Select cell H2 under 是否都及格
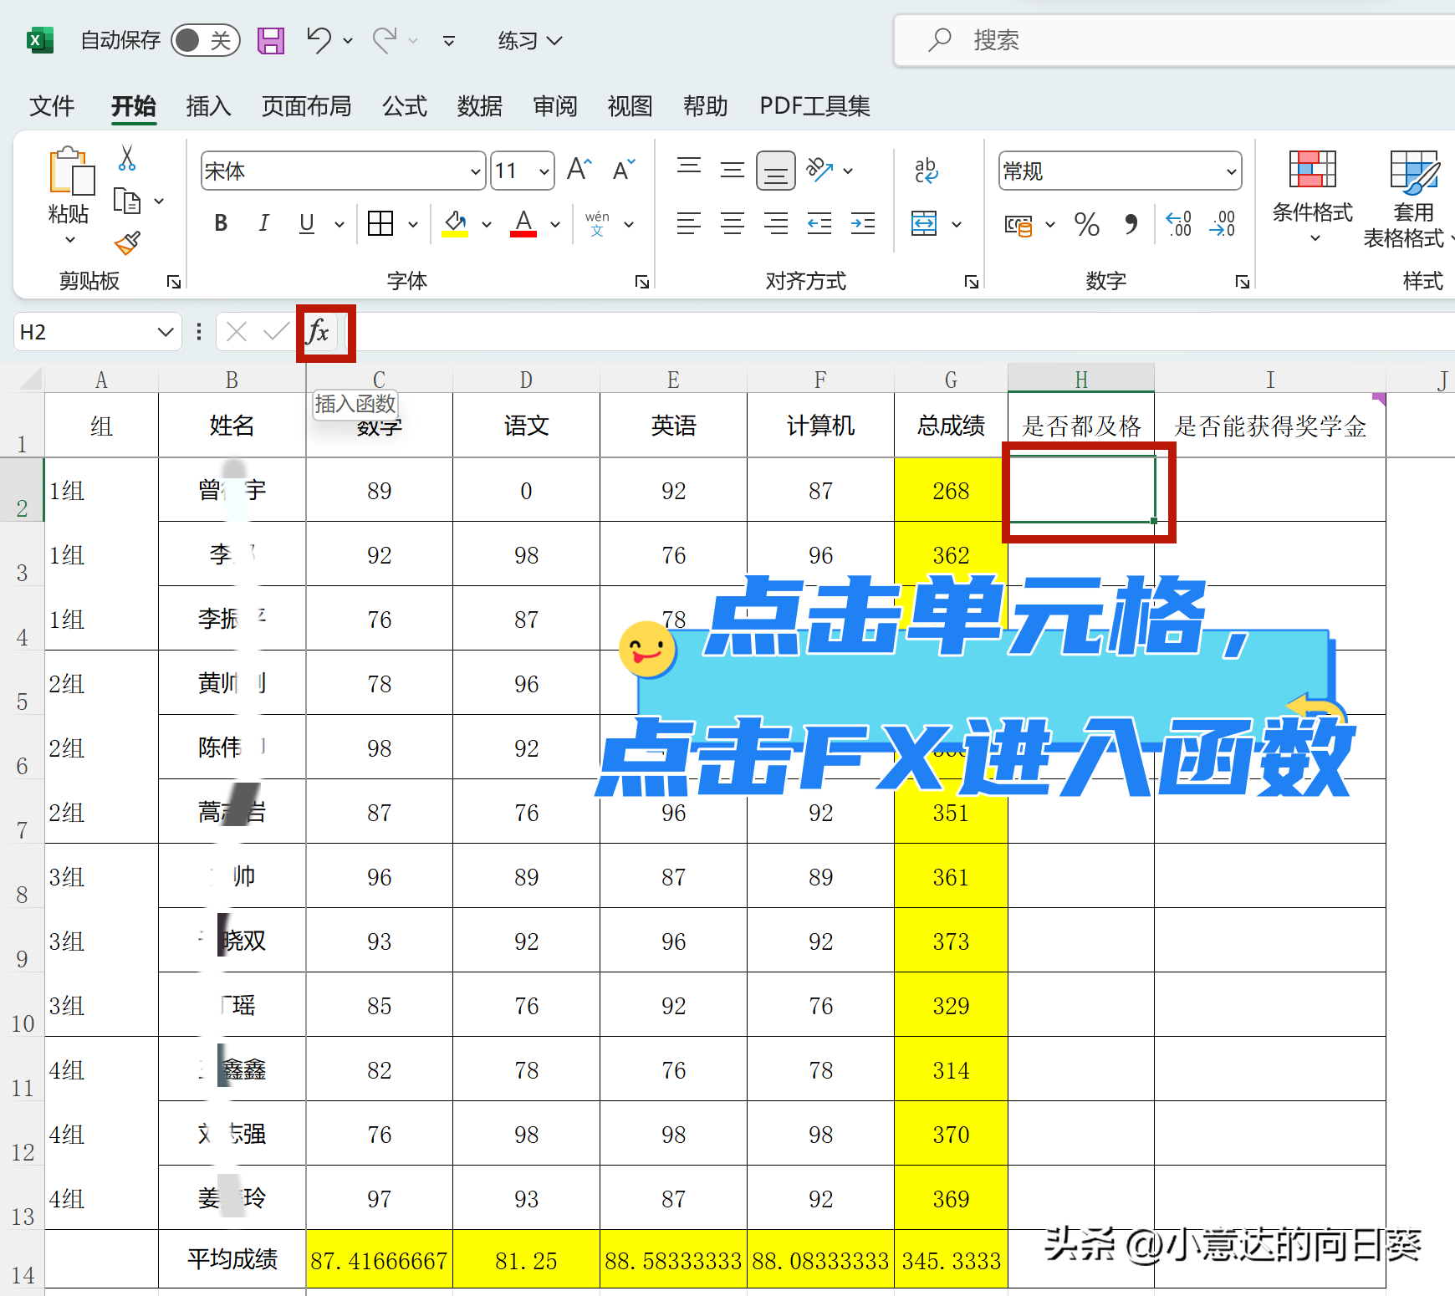1455x1296 pixels. point(1081,489)
